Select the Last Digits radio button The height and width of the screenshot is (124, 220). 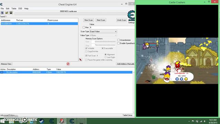click(x=106, y=58)
